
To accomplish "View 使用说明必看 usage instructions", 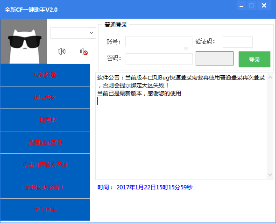I will pyautogui.click(x=45, y=187).
